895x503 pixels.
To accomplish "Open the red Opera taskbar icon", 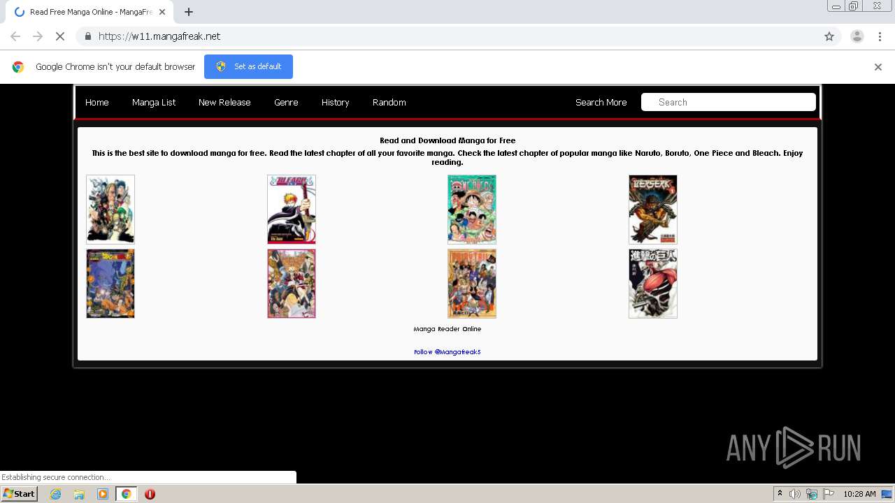I will coord(150,494).
